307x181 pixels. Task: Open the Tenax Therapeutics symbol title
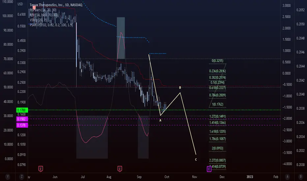click(56, 5)
